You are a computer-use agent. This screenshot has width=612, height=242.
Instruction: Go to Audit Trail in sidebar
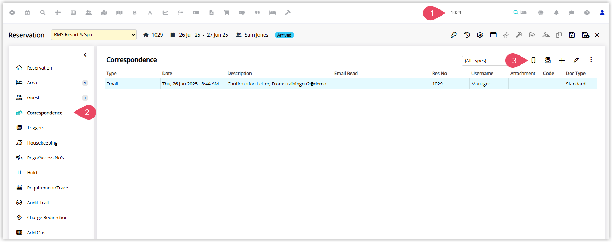(x=38, y=203)
